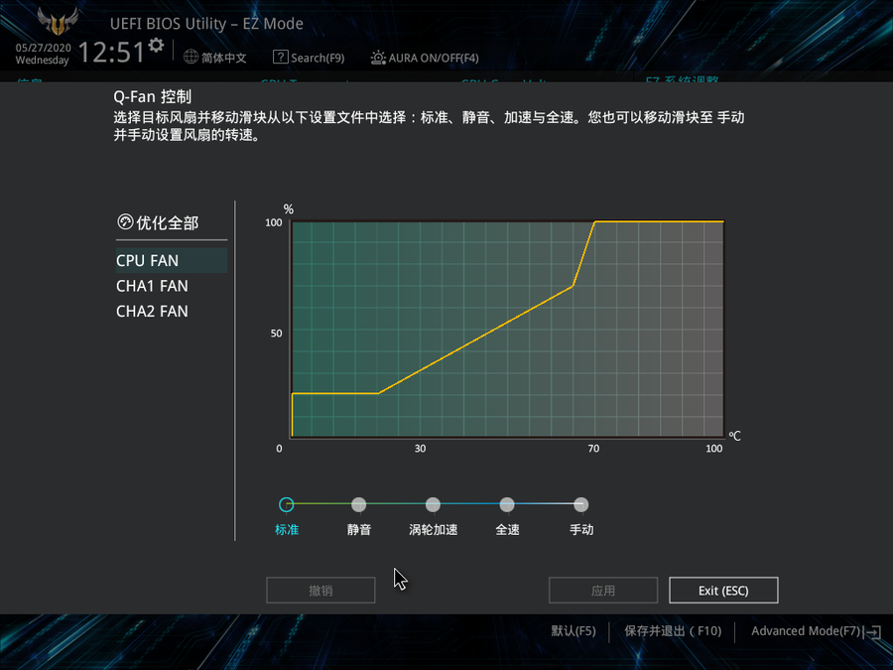The image size is (893, 670).
Task: Click the Advanced Mode exit arrow icon
Action: coord(873,631)
